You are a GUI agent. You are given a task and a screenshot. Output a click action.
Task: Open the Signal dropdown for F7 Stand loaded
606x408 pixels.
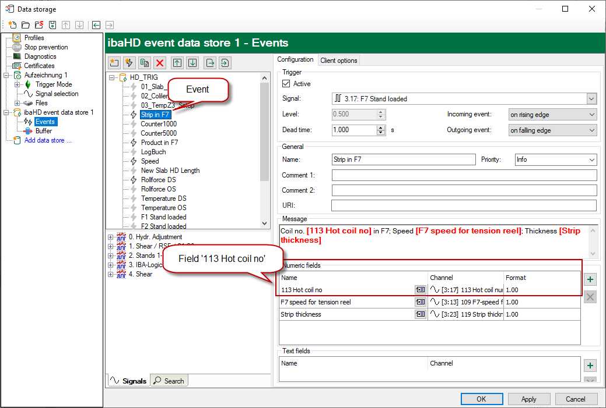pos(591,99)
